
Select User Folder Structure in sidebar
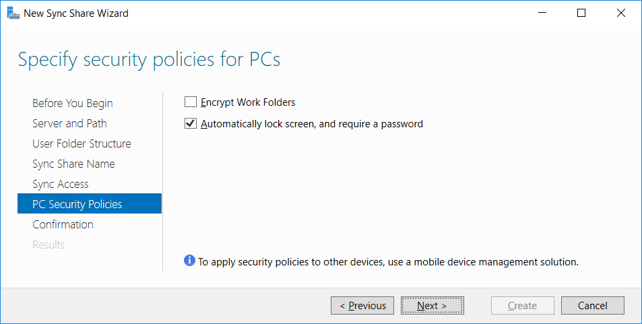(x=82, y=143)
